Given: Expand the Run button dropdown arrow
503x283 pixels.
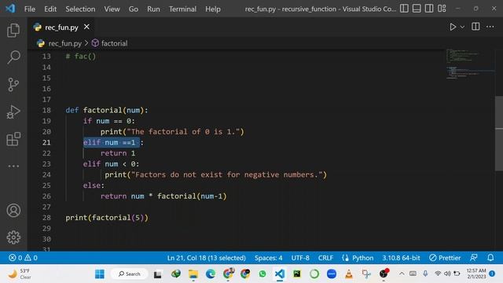Looking at the screenshot, I should pos(462,28).
